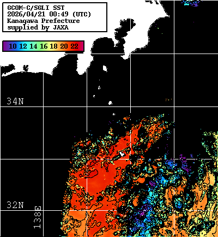
Task: Click the 12 mark on the color scale
Action: [x=23, y=46]
